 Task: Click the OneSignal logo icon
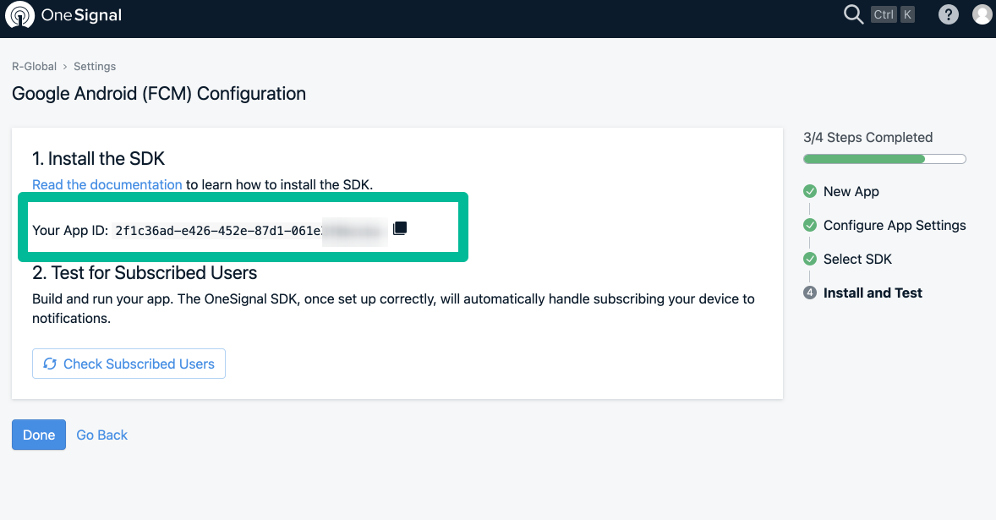tap(19, 15)
